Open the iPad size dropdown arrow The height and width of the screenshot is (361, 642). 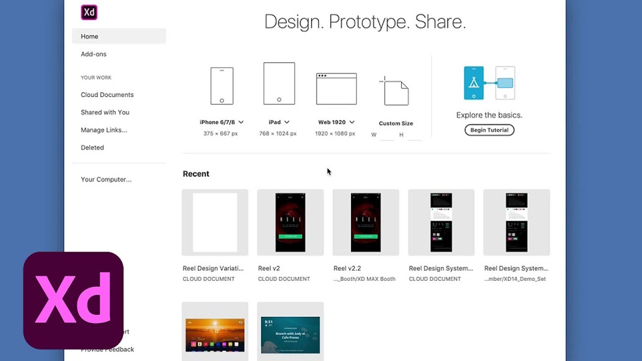pos(287,122)
